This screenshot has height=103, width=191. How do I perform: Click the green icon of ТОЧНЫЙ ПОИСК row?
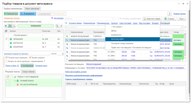tap(18, 81)
